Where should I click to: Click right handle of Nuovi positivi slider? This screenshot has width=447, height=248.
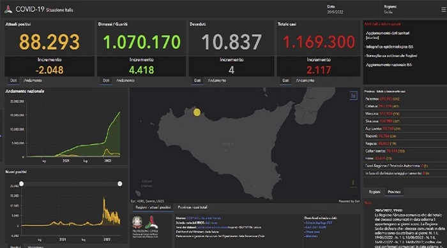[x=120, y=184]
